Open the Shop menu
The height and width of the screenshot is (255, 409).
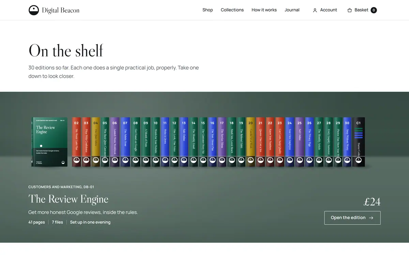click(208, 10)
